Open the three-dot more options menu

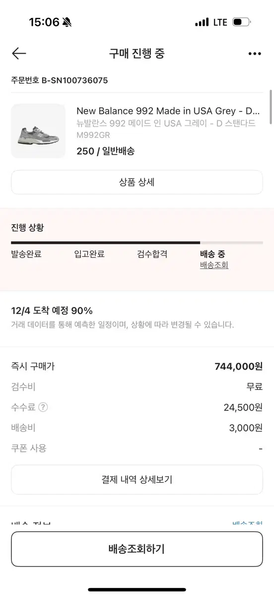(255, 54)
